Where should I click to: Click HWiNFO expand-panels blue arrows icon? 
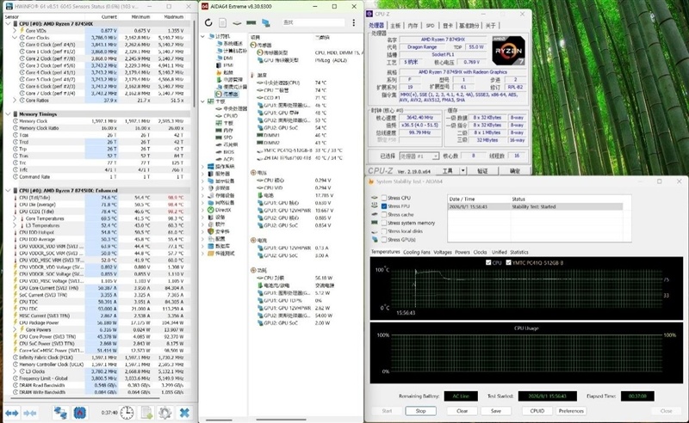coord(12,413)
